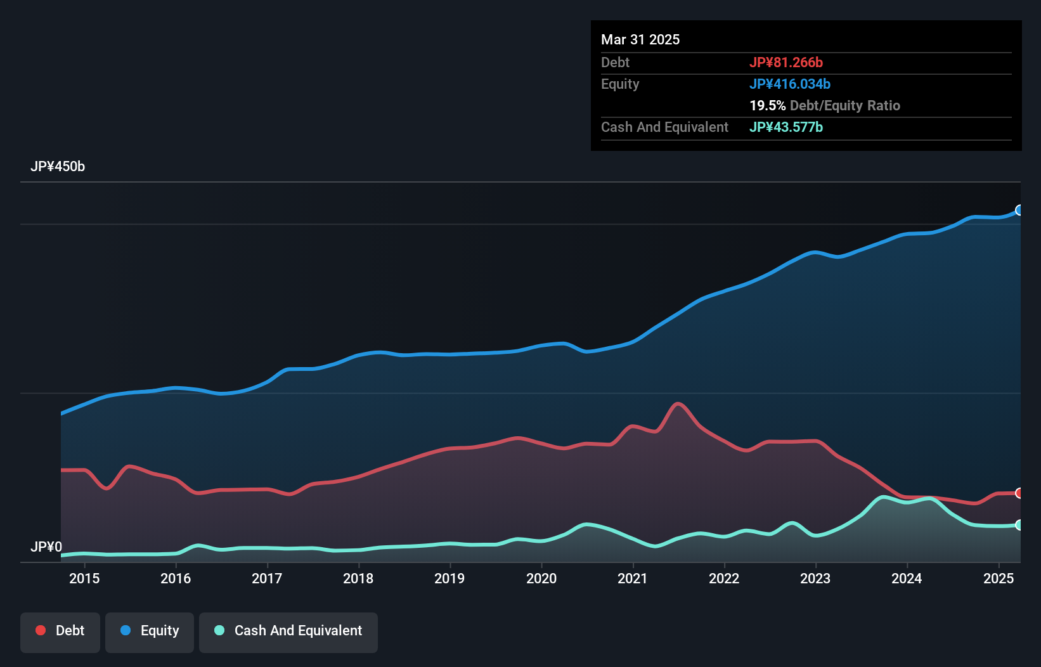Click the Debt value JP¥81.266b in tooltip
Viewport: 1041px width, 667px height.
coord(786,62)
